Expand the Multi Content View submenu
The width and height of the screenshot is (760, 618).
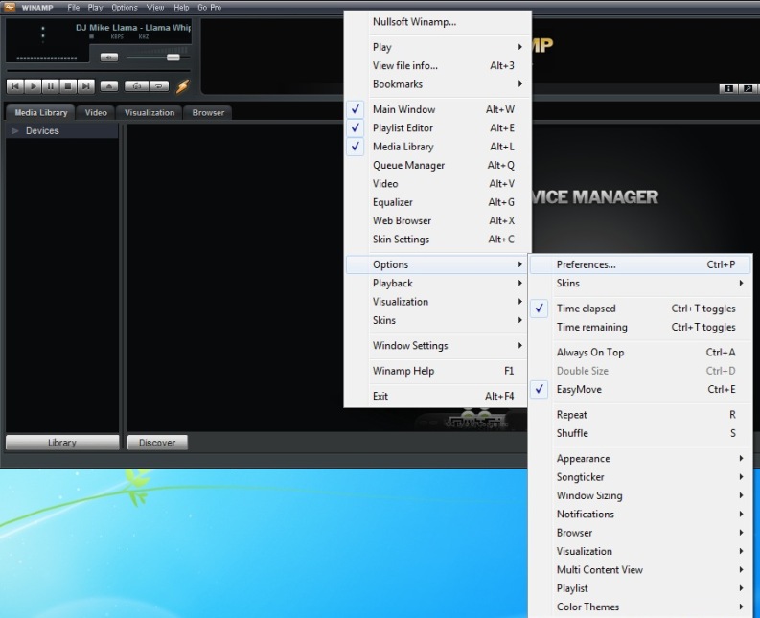point(640,569)
